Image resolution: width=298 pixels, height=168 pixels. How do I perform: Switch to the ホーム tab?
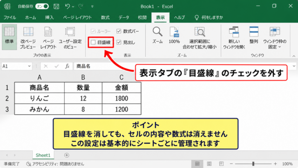(x=30, y=18)
